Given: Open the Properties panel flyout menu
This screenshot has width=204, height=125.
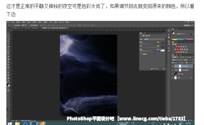Looking at the screenshot, I should coord(166,33).
